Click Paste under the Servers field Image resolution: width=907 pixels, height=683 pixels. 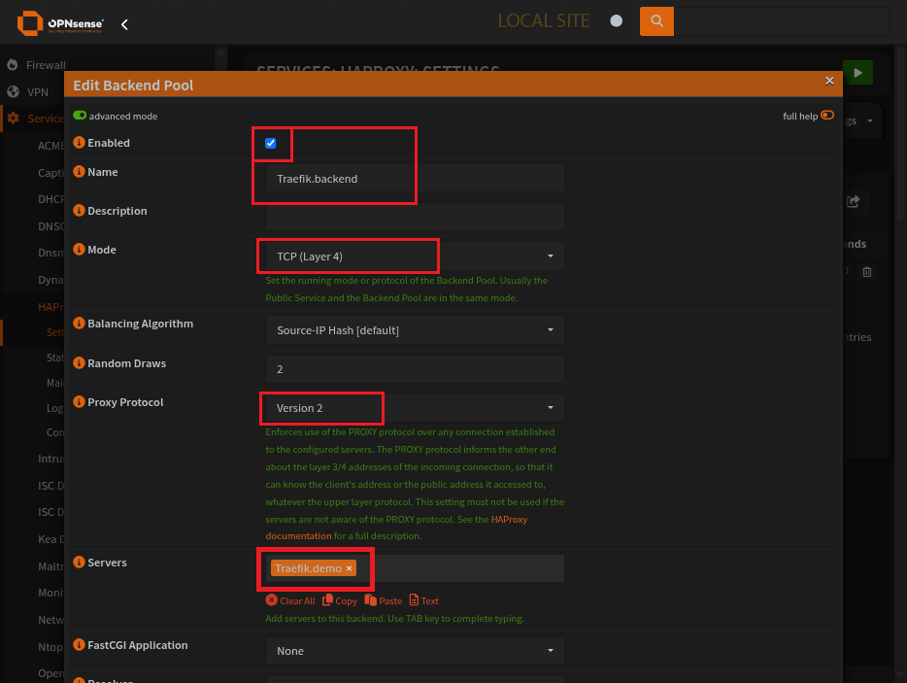[383, 600]
